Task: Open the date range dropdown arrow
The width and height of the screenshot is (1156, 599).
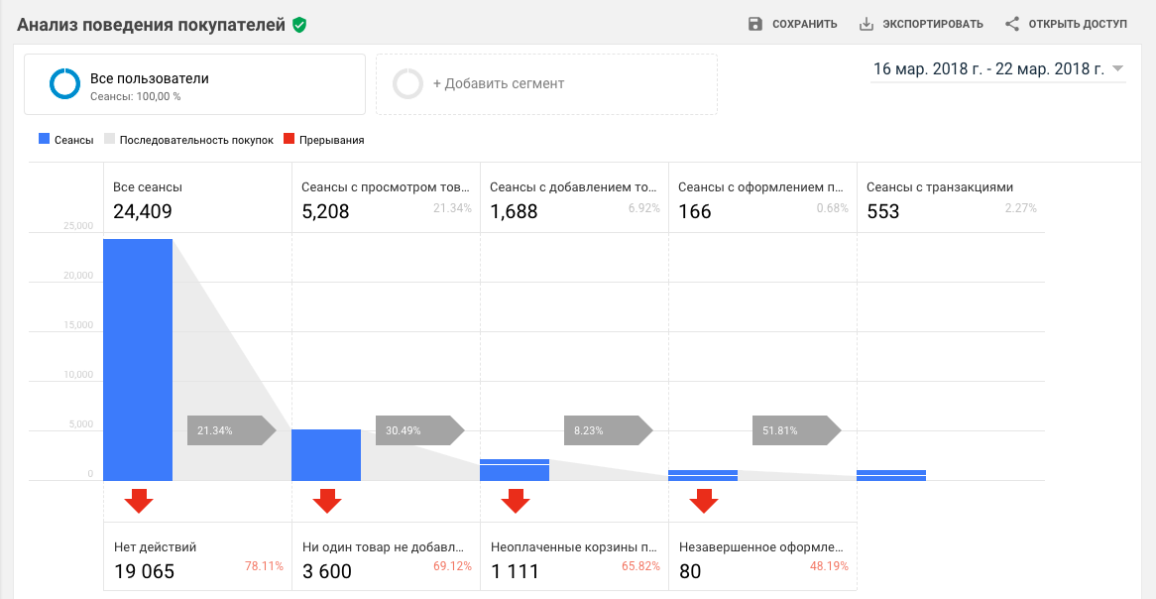Action: 1117,69
